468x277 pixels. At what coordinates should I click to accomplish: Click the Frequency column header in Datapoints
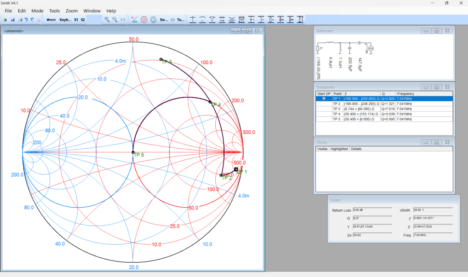coord(405,94)
